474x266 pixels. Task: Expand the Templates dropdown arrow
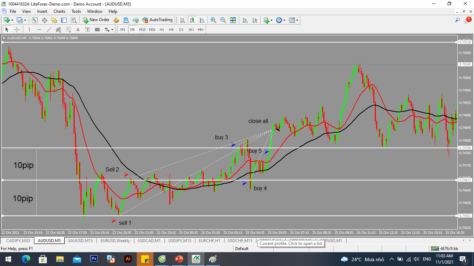[x=297, y=20]
